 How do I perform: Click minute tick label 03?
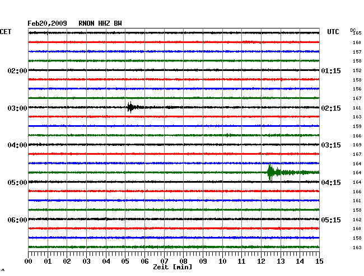[x=86, y=261]
